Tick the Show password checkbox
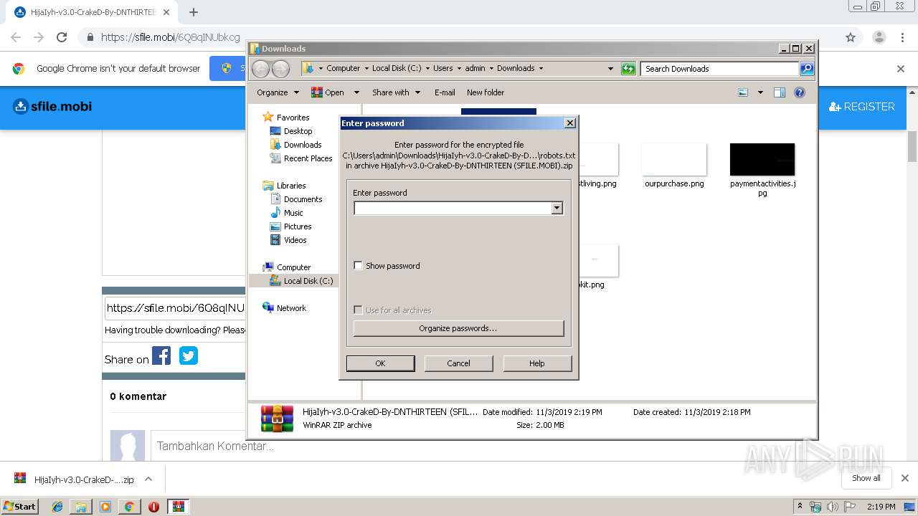The image size is (918, 516). click(359, 266)
